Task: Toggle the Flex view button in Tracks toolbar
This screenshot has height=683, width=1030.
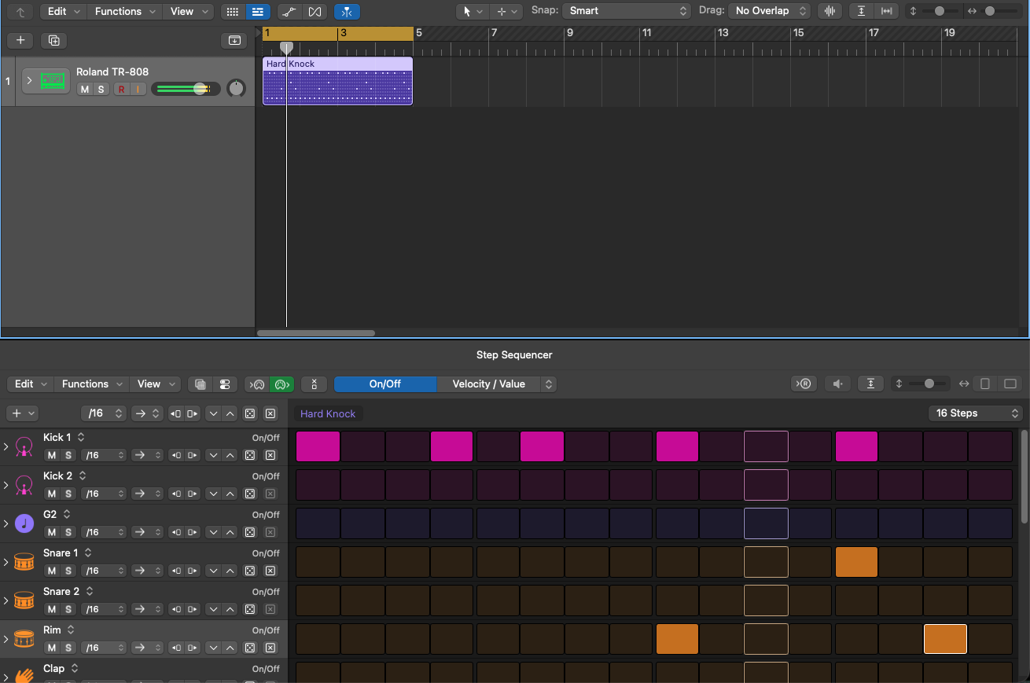Action: 315,12
